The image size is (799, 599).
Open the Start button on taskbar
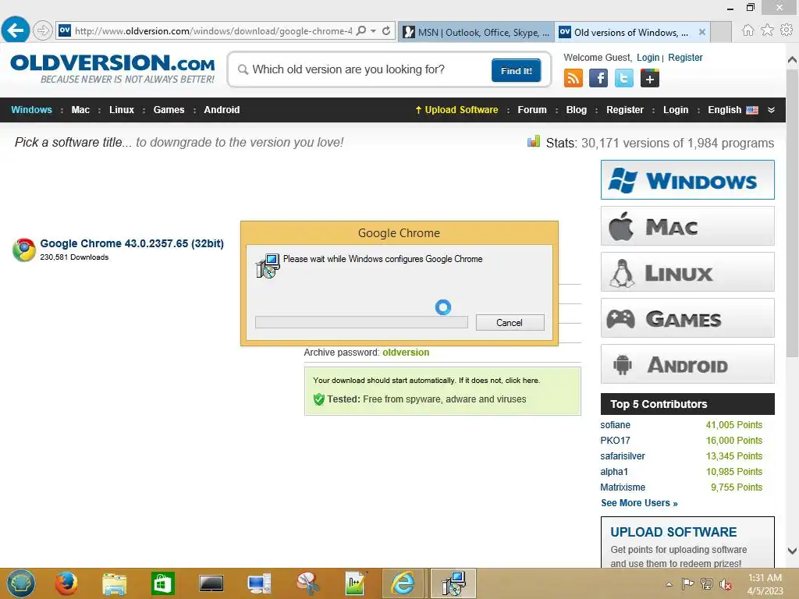pyautogui.click(x=21, y=583)
